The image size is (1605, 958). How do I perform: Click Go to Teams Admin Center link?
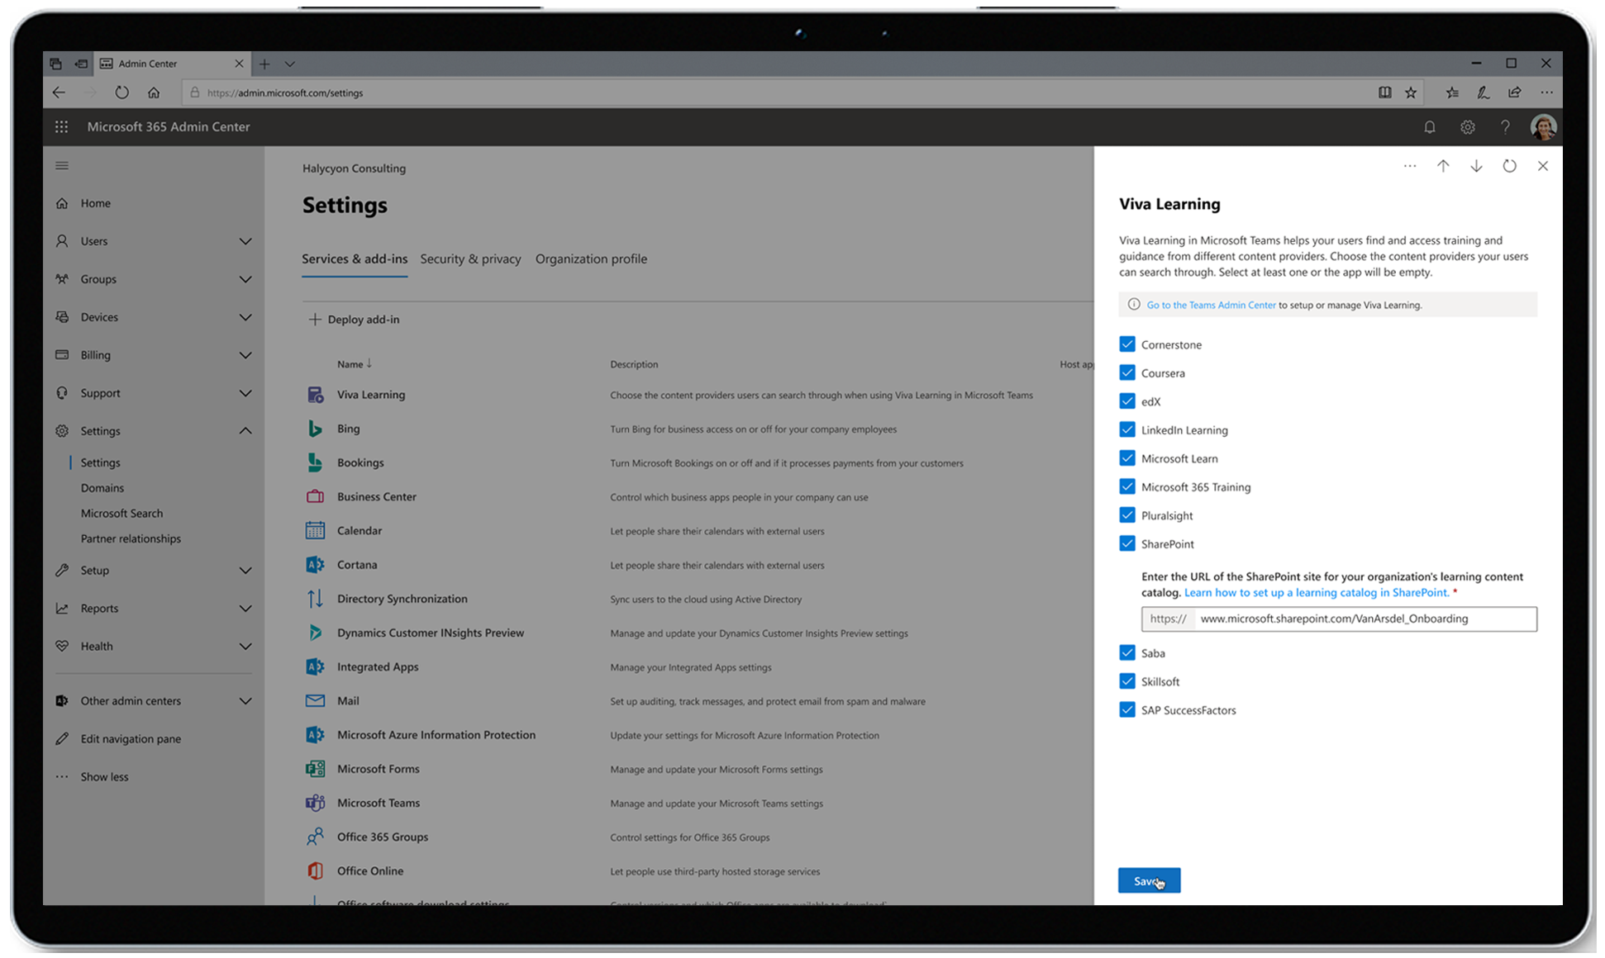coord(1212,305)
